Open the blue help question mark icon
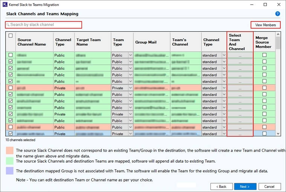286x192 pixels. point(277,14)
